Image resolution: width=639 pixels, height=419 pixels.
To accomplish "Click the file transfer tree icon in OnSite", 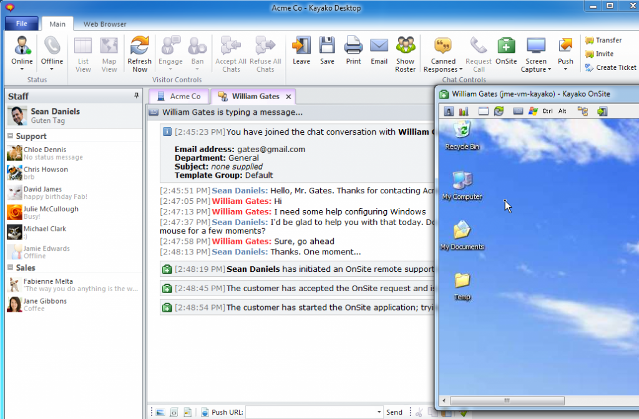I will tap(583, 111).
